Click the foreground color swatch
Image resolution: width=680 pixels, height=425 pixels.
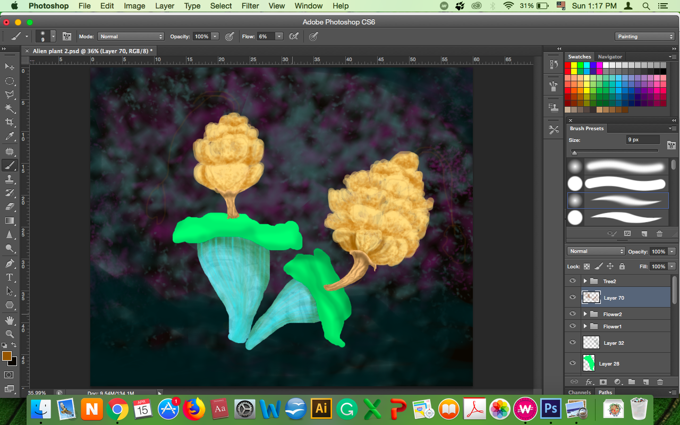[7, 356]
